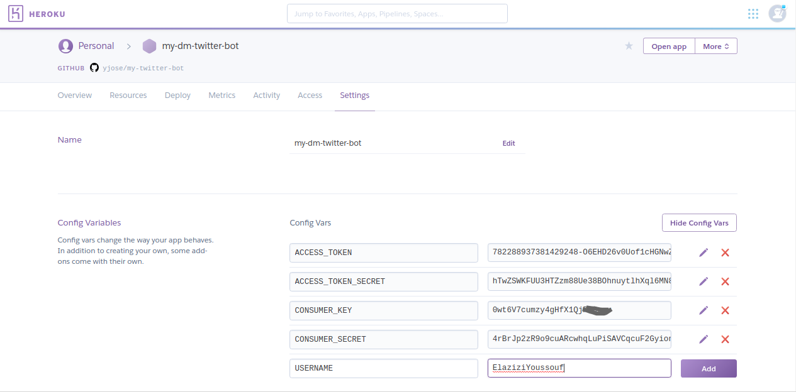Delete the CONSUMER_KEY var with red X
Image resolution: width=796 pixels, height=392 pixels.
[x=725, y=310]
